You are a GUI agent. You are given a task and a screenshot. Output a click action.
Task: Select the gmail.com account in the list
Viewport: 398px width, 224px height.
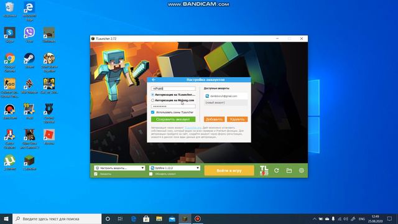226,96
